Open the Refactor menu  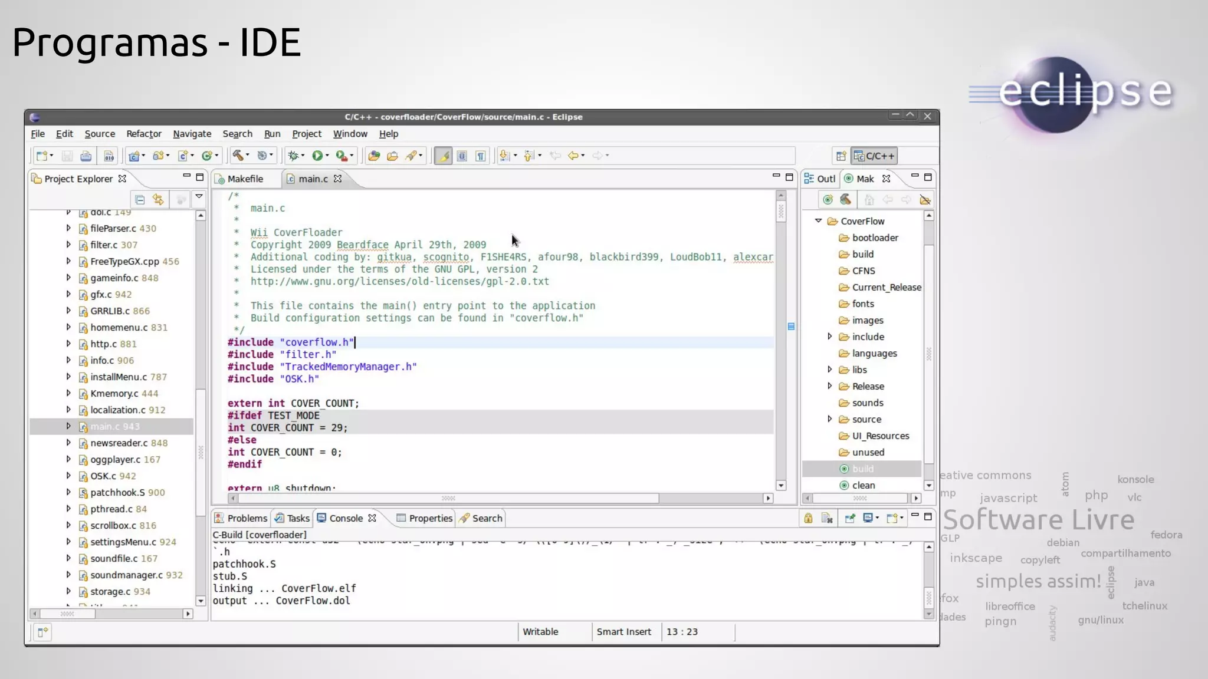144,134
